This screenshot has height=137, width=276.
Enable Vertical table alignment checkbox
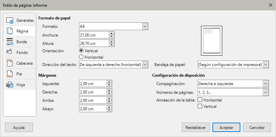click(x=200, y=106)
